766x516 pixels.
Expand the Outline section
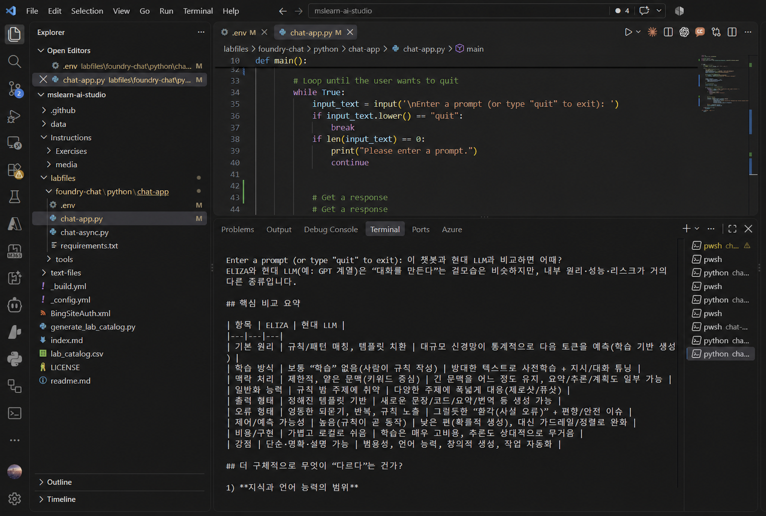click(x=120, y=482)
